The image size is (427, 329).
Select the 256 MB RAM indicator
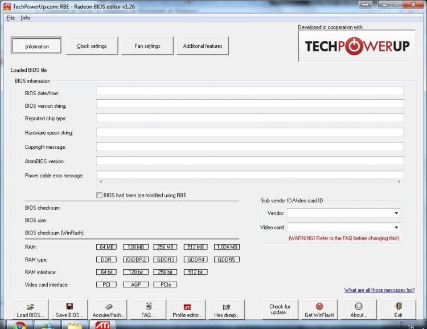pyautogui.click(x=165, y=247)
